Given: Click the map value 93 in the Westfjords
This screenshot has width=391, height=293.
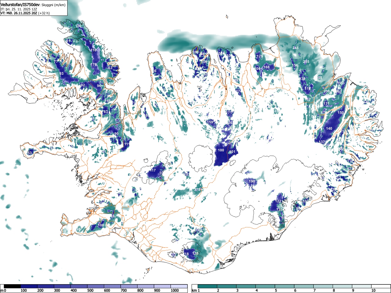Looking at the screenshot, I should pos(61,74).
